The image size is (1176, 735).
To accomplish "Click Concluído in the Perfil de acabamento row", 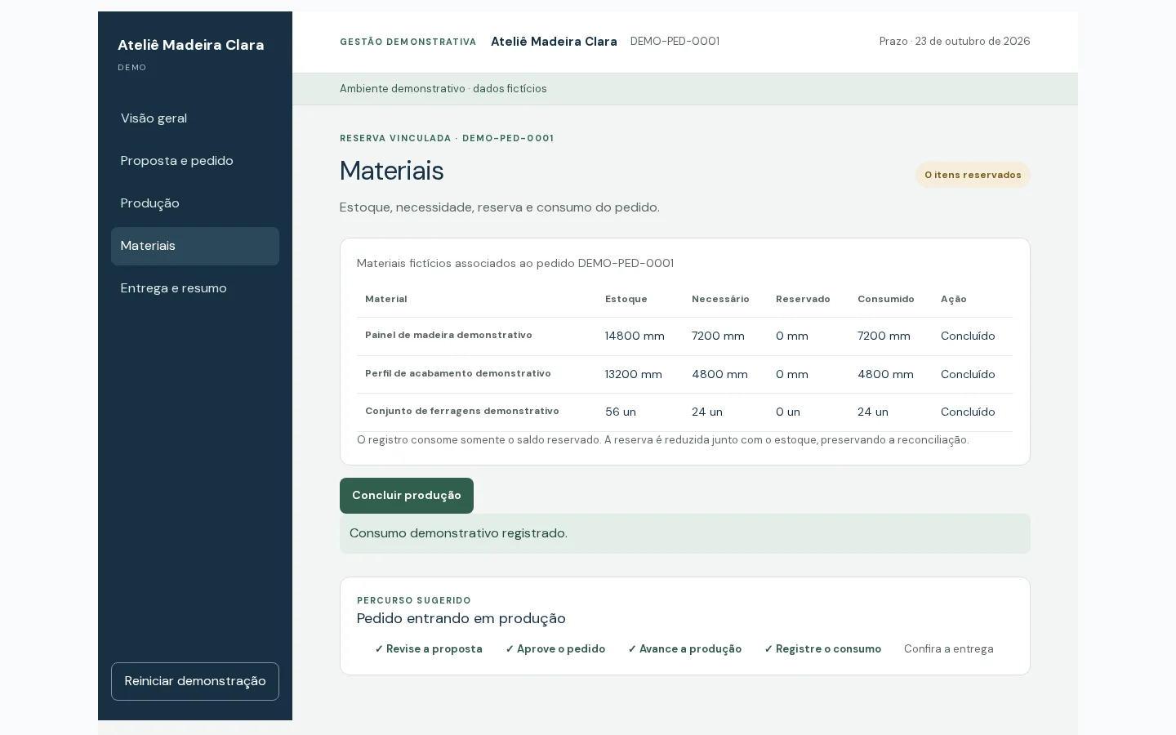I will tap(968, 375).
